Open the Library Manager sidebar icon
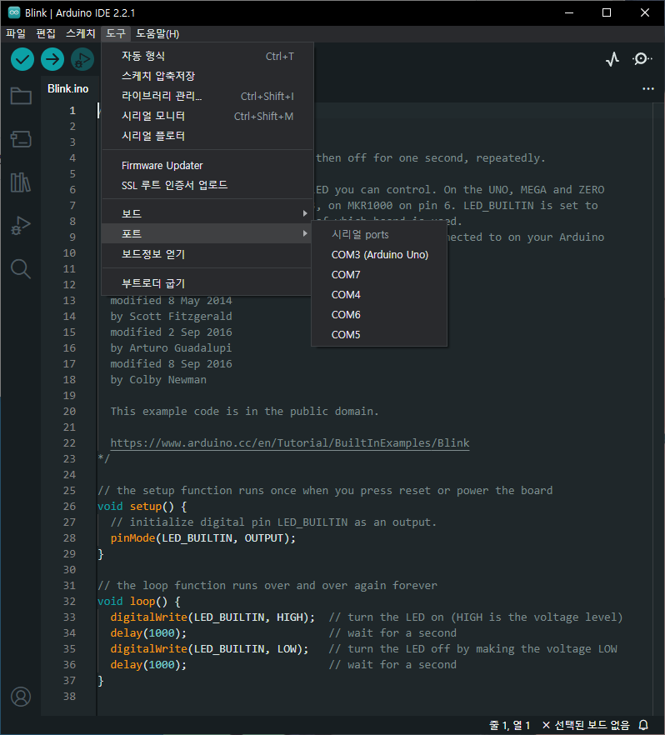Screen dimensions: 665x735 pos(21,182)
